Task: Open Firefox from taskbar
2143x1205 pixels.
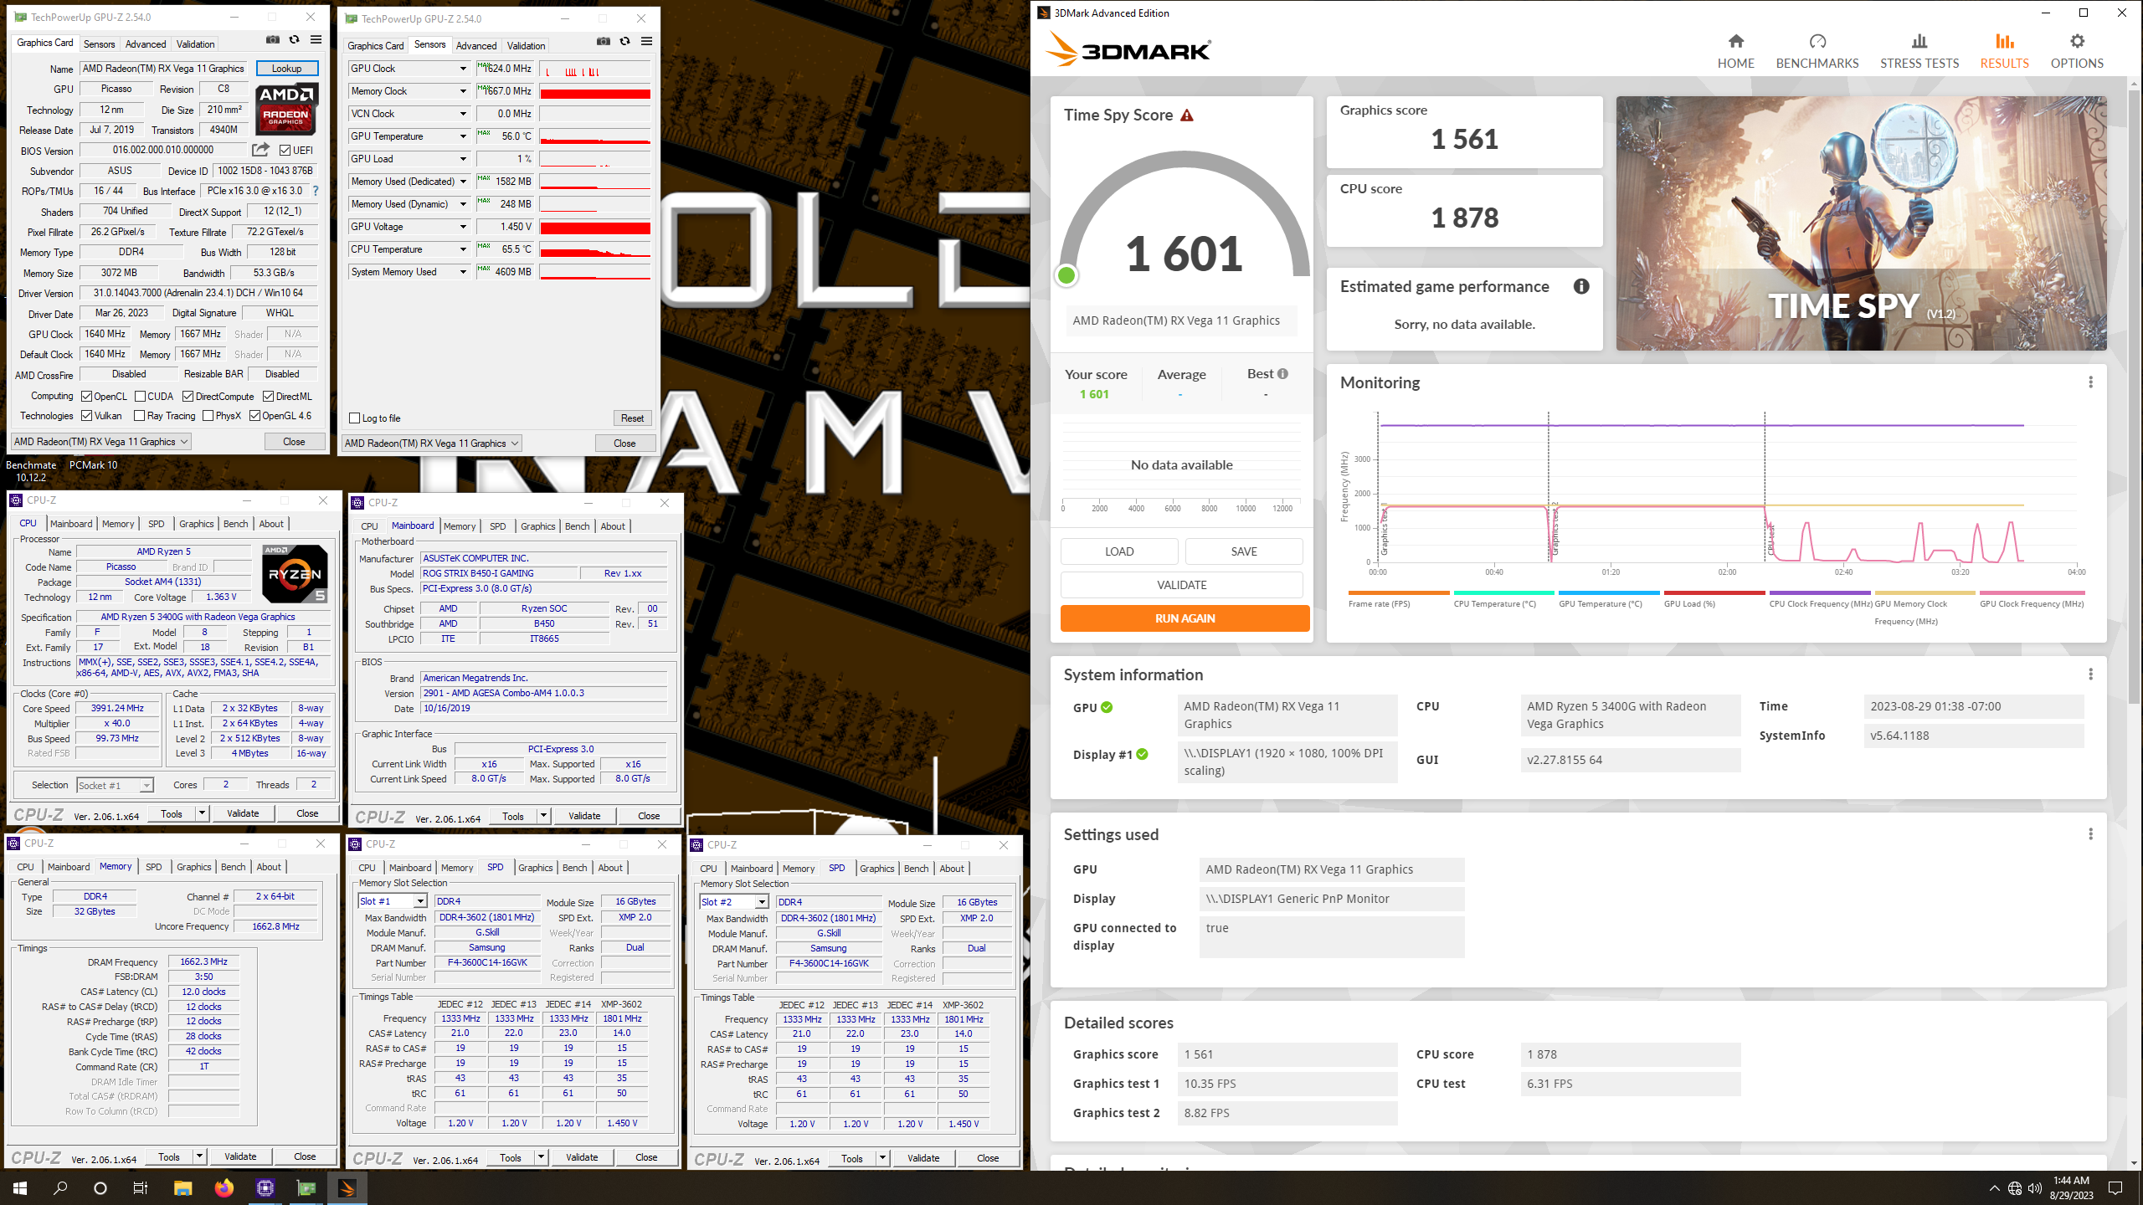Action: (224, 1187)
